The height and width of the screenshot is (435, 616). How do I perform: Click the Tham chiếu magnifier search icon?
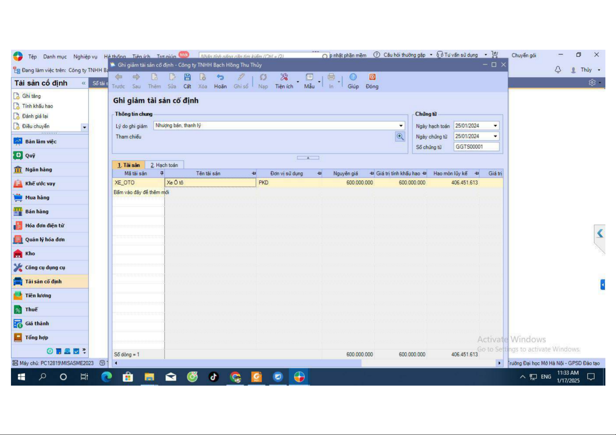[400, 137]
